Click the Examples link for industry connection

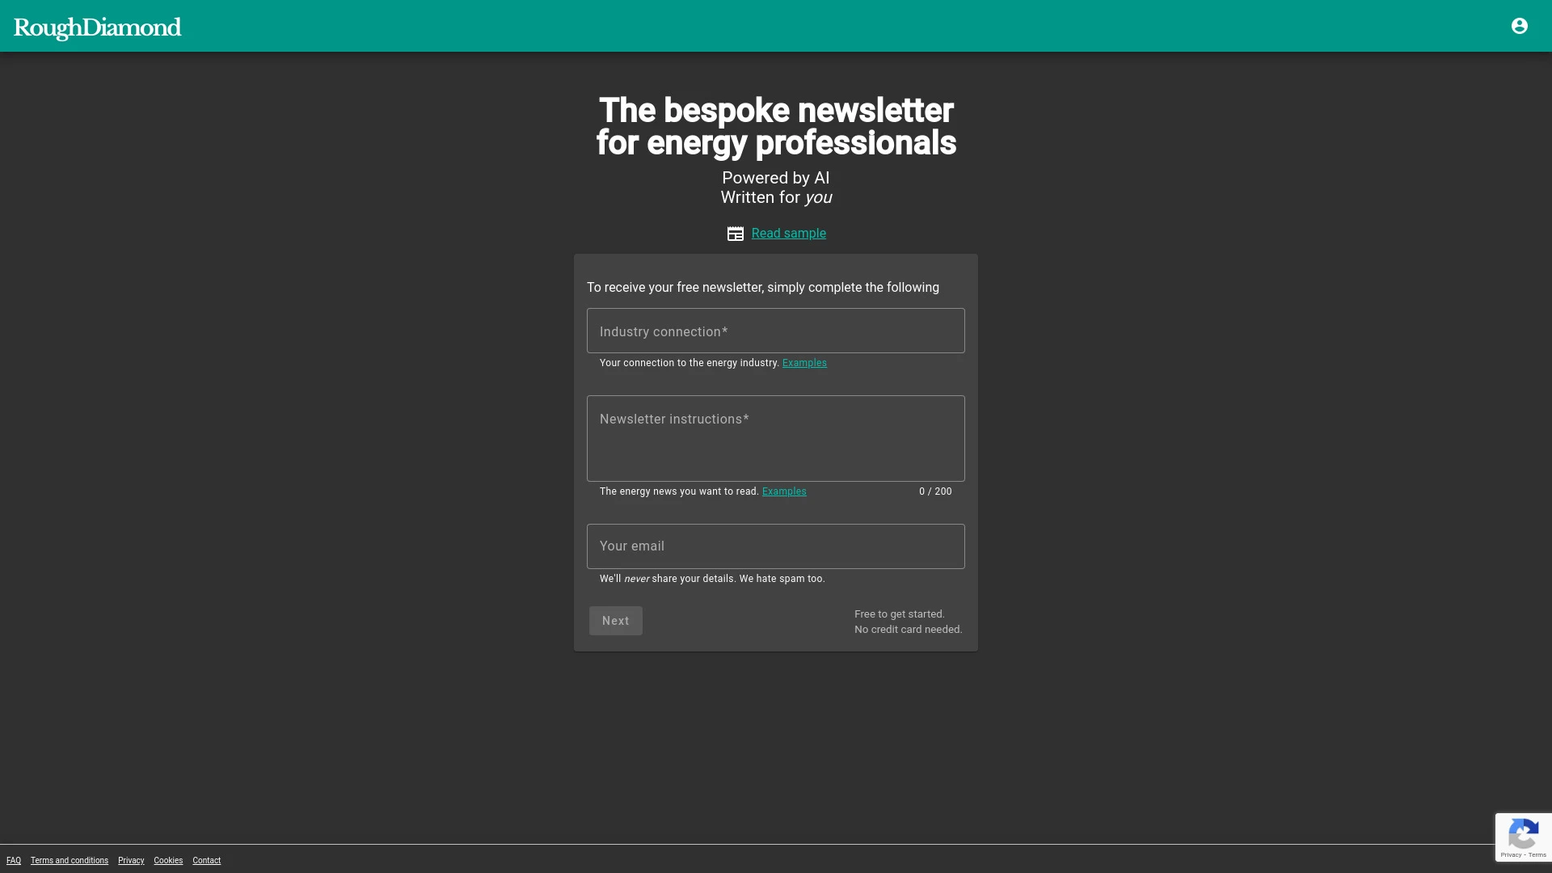803,362
